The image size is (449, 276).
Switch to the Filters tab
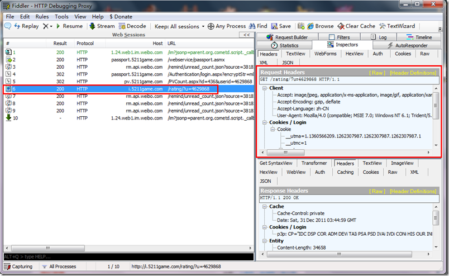(340, 37)
